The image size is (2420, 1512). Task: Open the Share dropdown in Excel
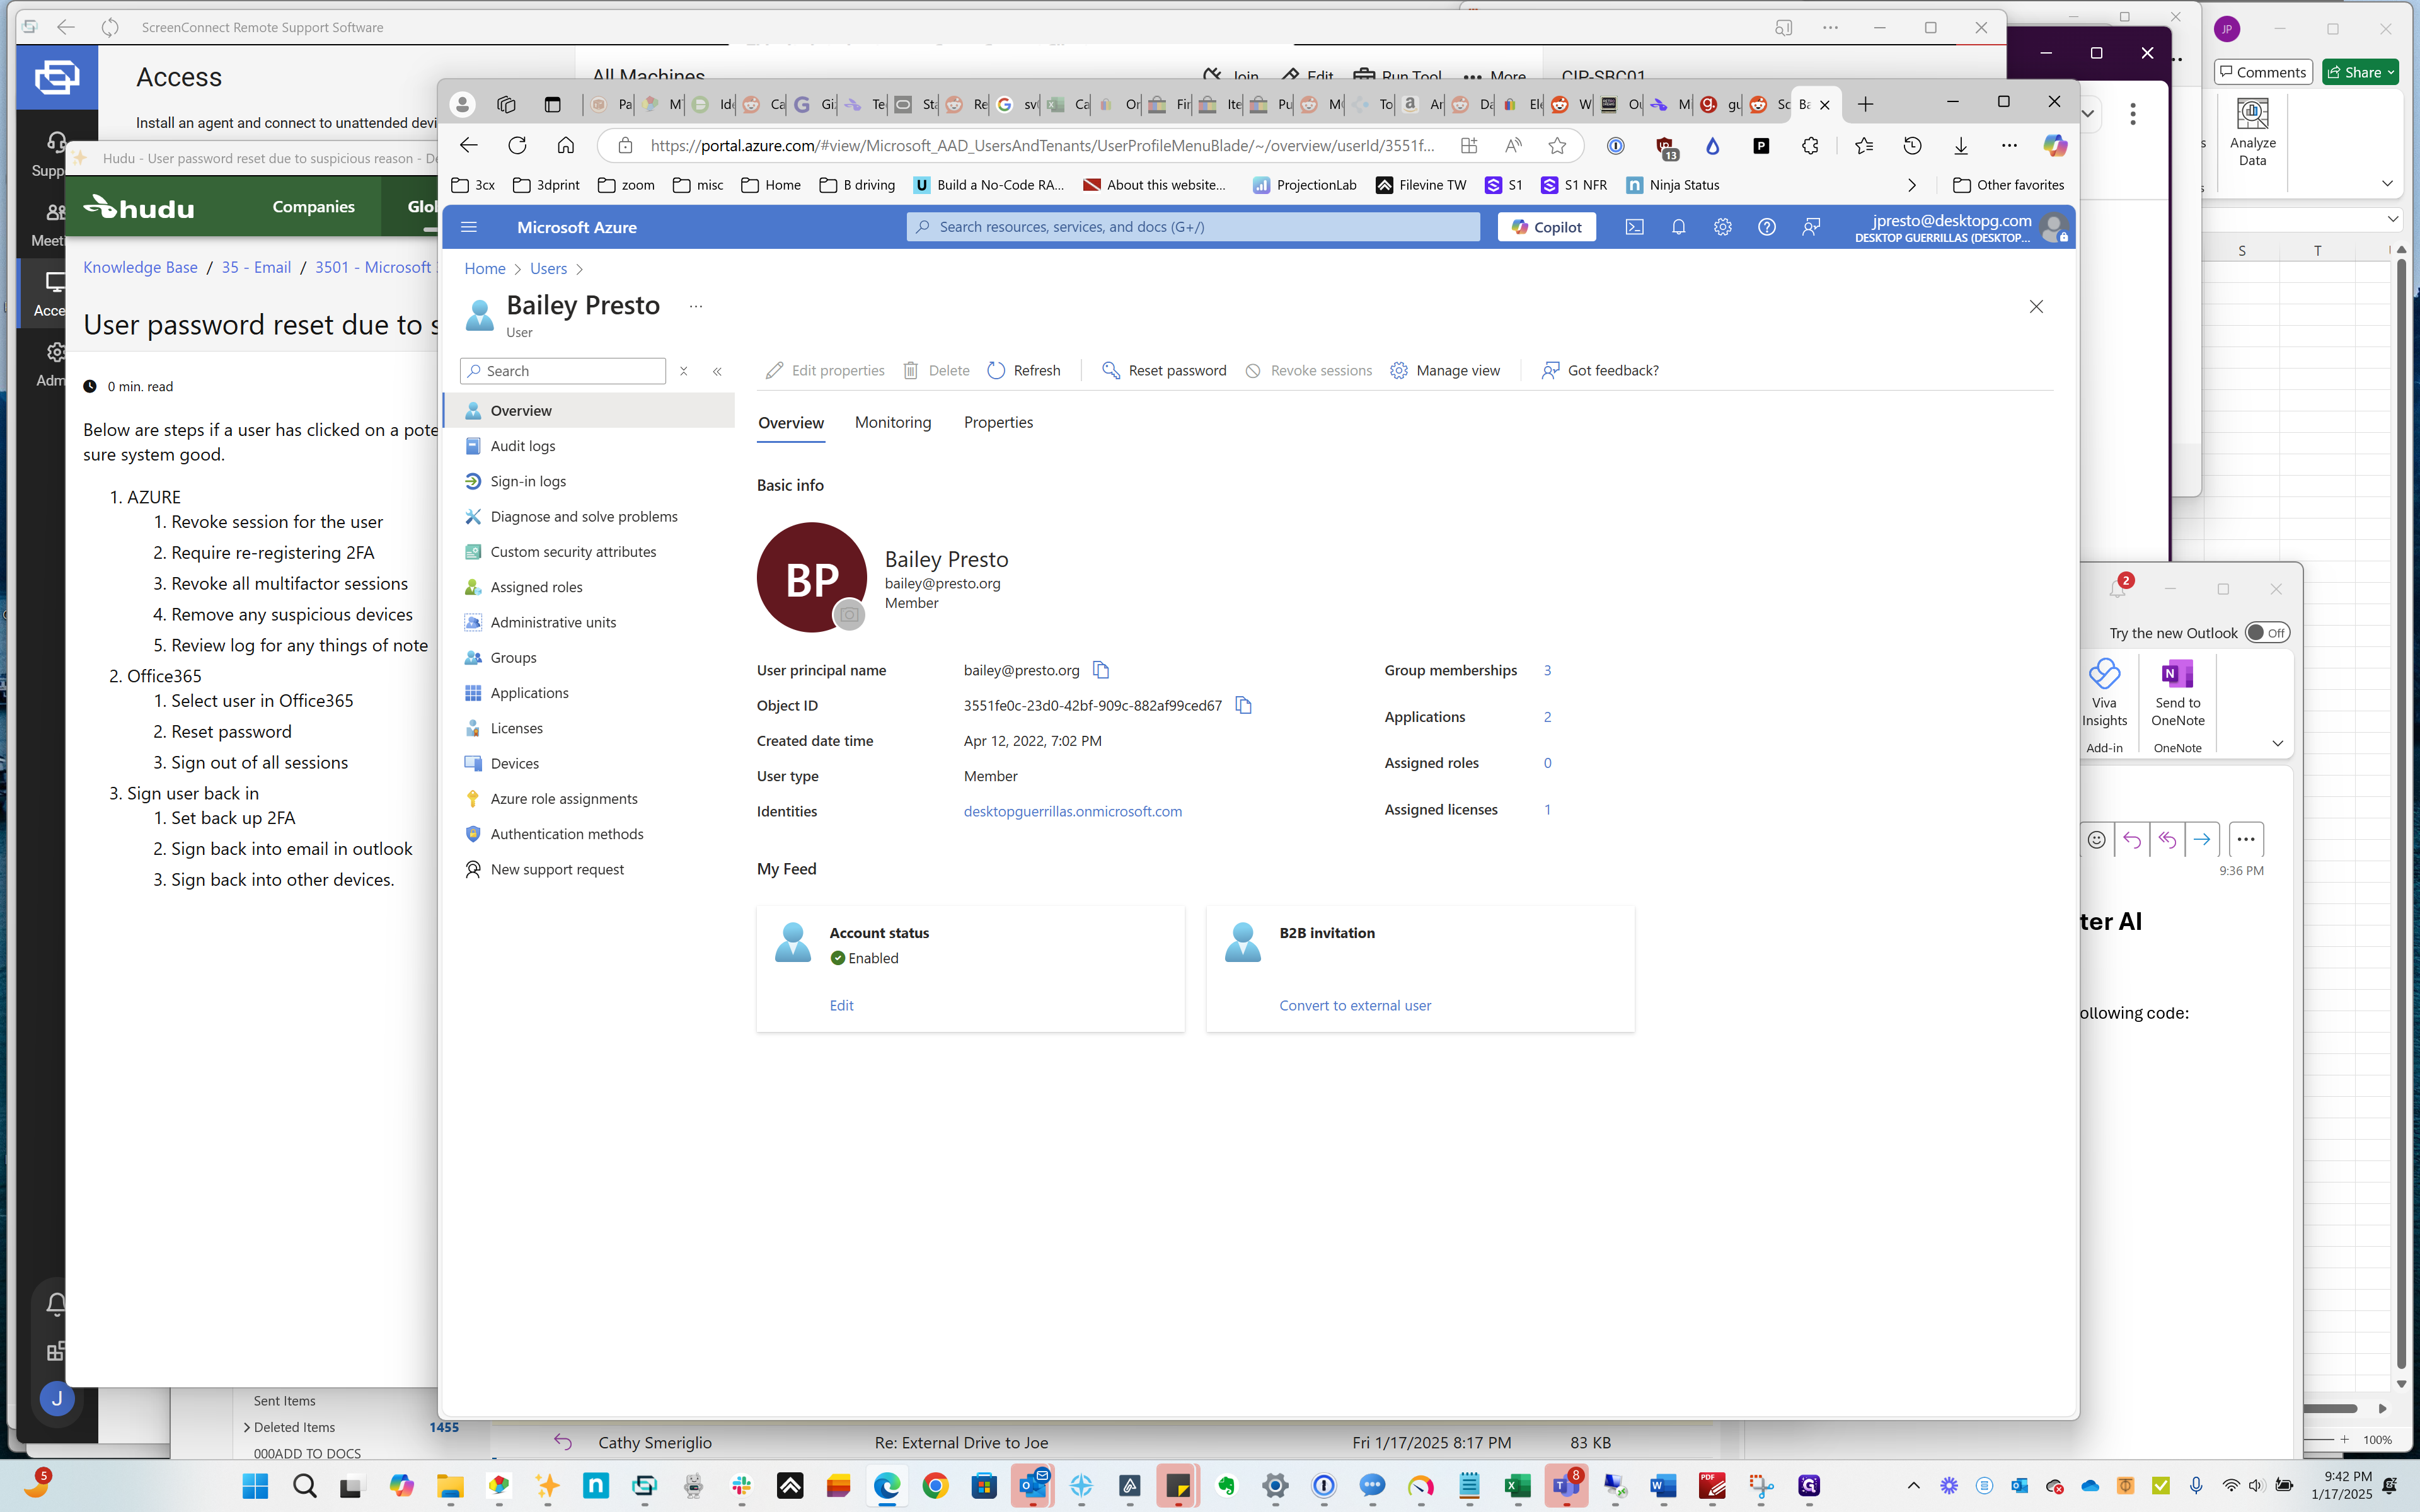pos(2391,72)
